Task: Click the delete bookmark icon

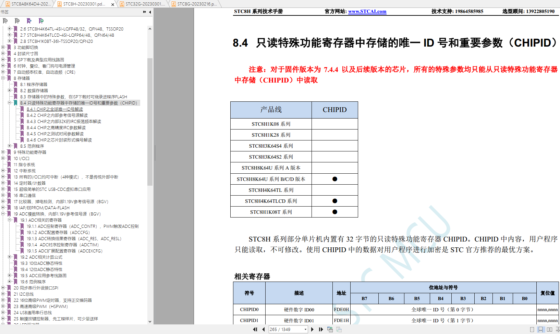Action: (5, 21)
